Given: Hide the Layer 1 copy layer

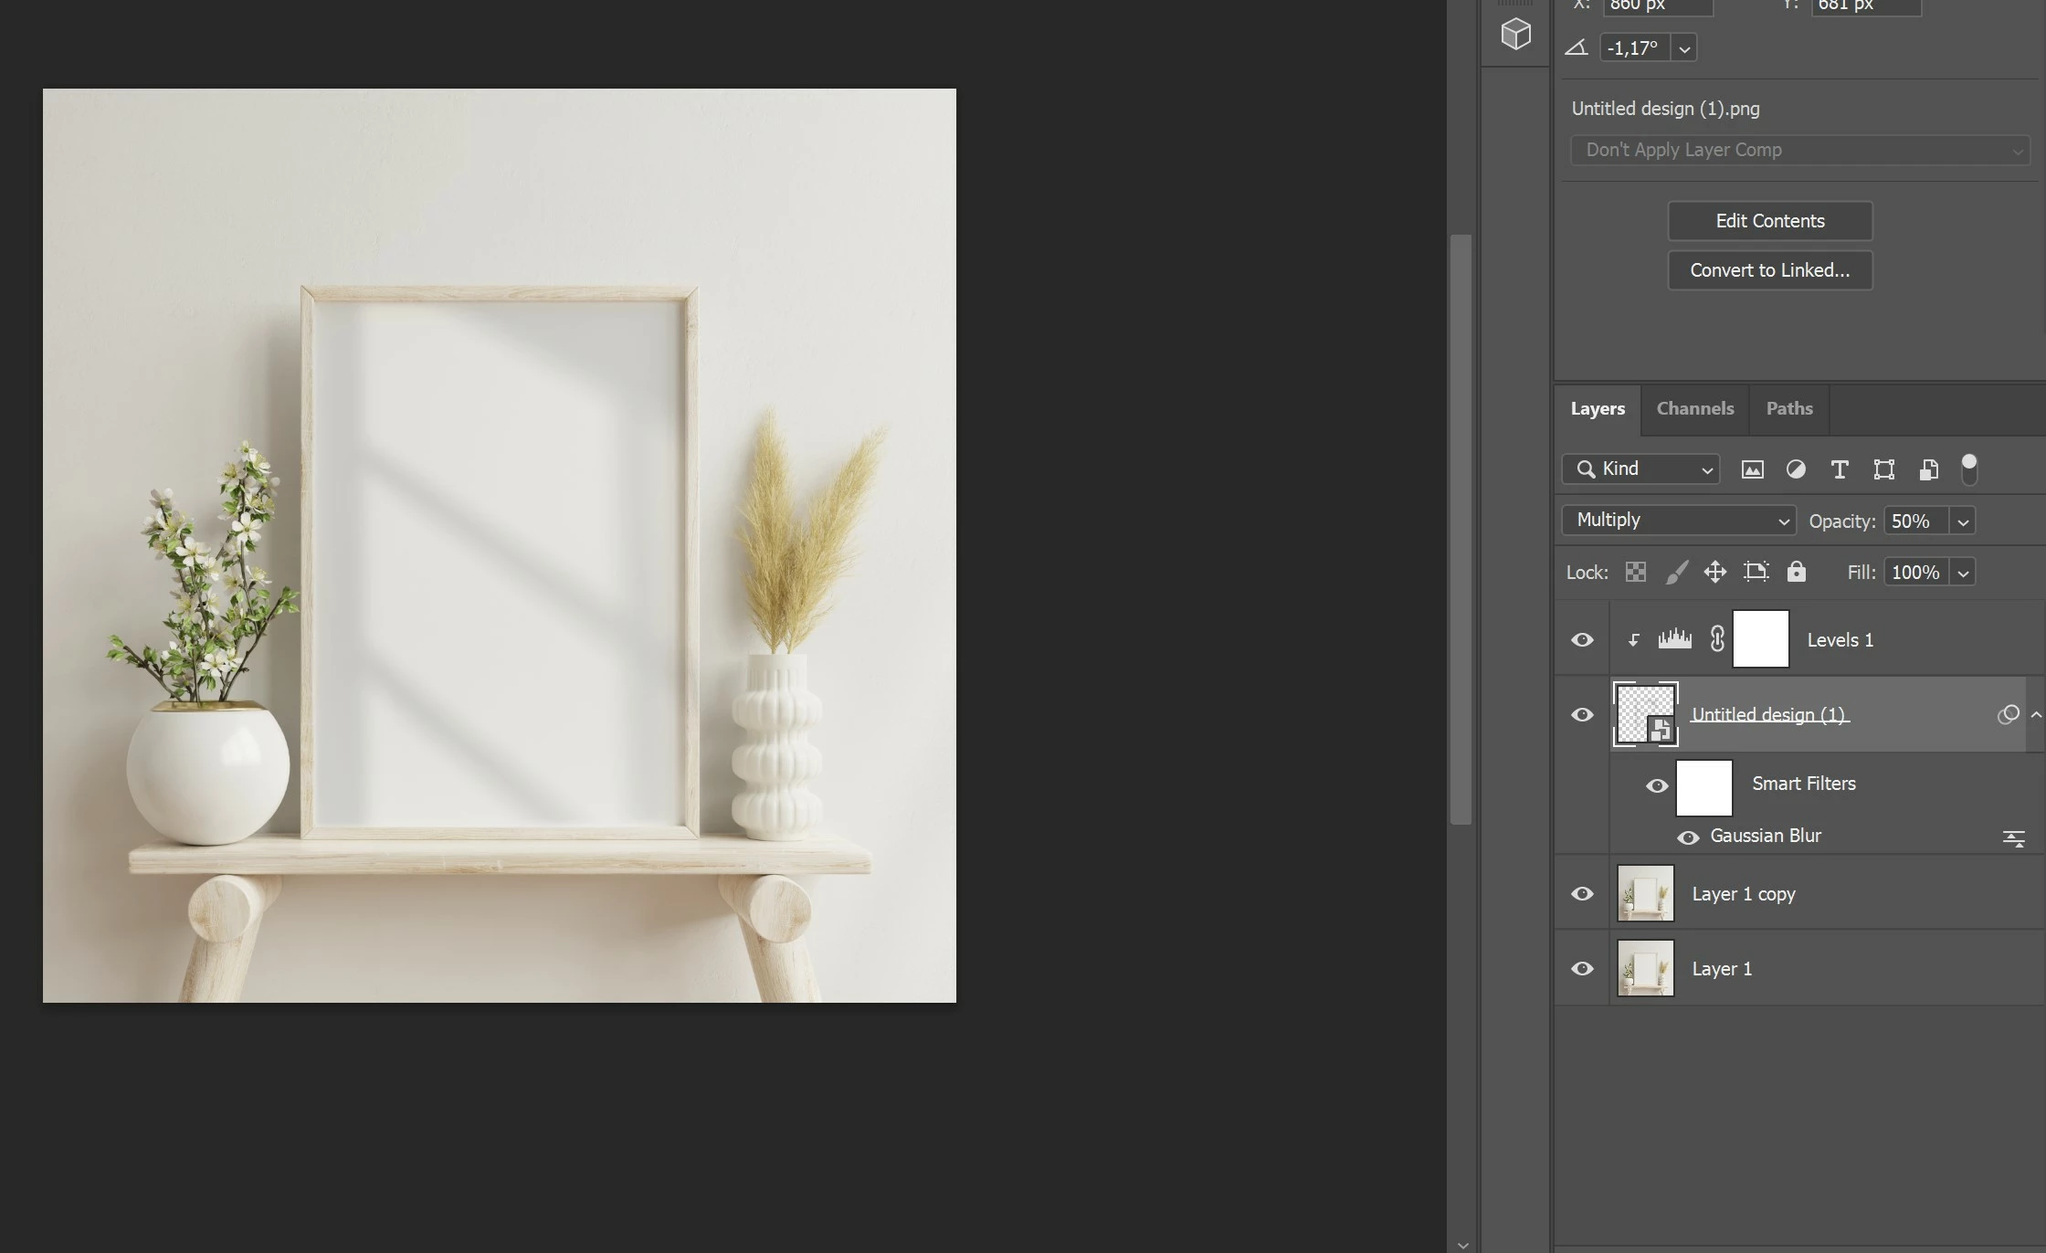Looking at the screenshot, I should 1582,894.
